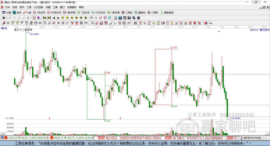Click the first yellow diamond arrow icon
The width and height of the screenshot is (270, 146).
pyautogui.click(x=63, y=18)
